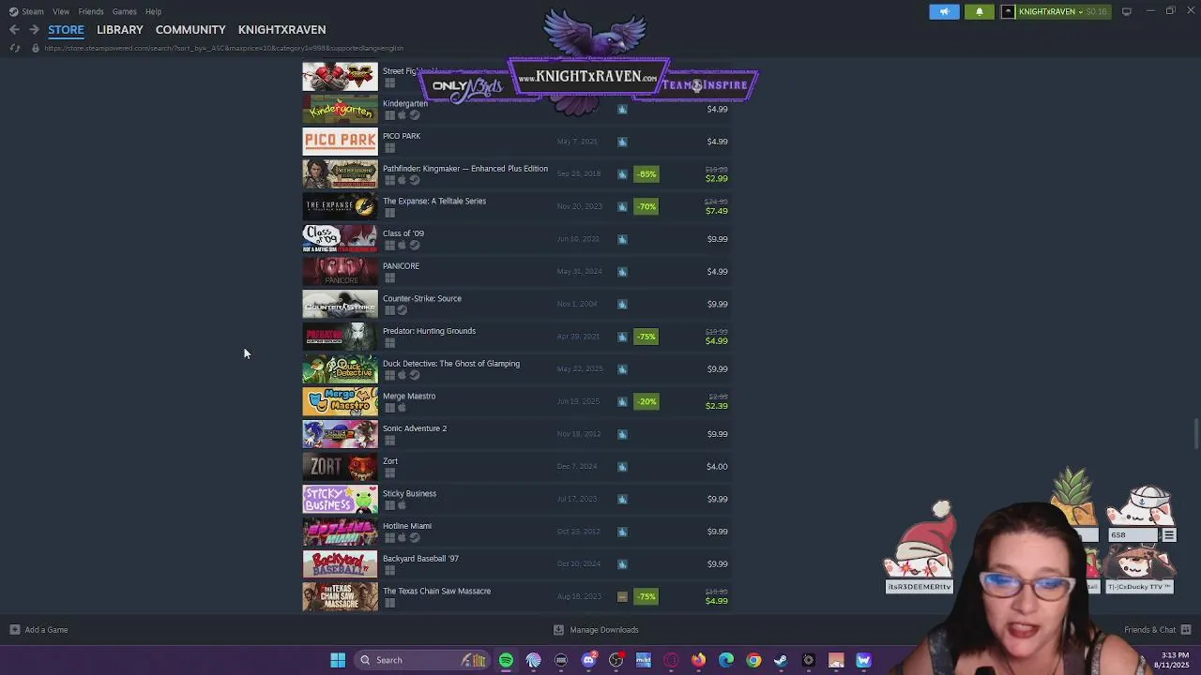Open the Manage Downloads icon
Image resolution: width=1201 pixels, height=675 pixels.
[558, 630]
